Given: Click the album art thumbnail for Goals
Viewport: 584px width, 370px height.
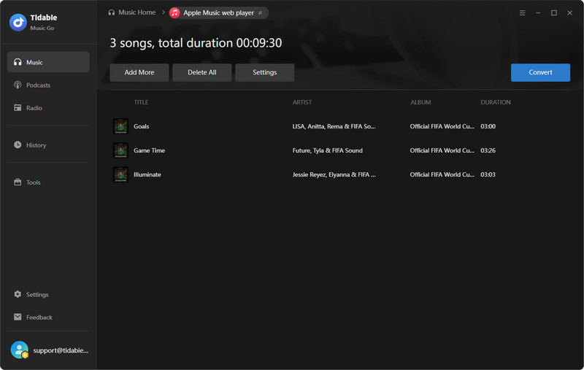Looking at the screenshot, I should click(120, 126).
